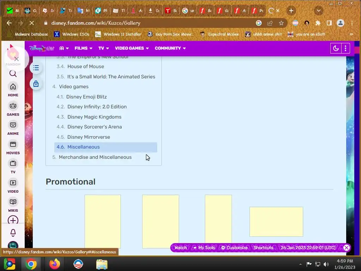This screenshot has height=271, width=361.
Task: Open Chrome profile avatar icon
Action: click(341, 23)
